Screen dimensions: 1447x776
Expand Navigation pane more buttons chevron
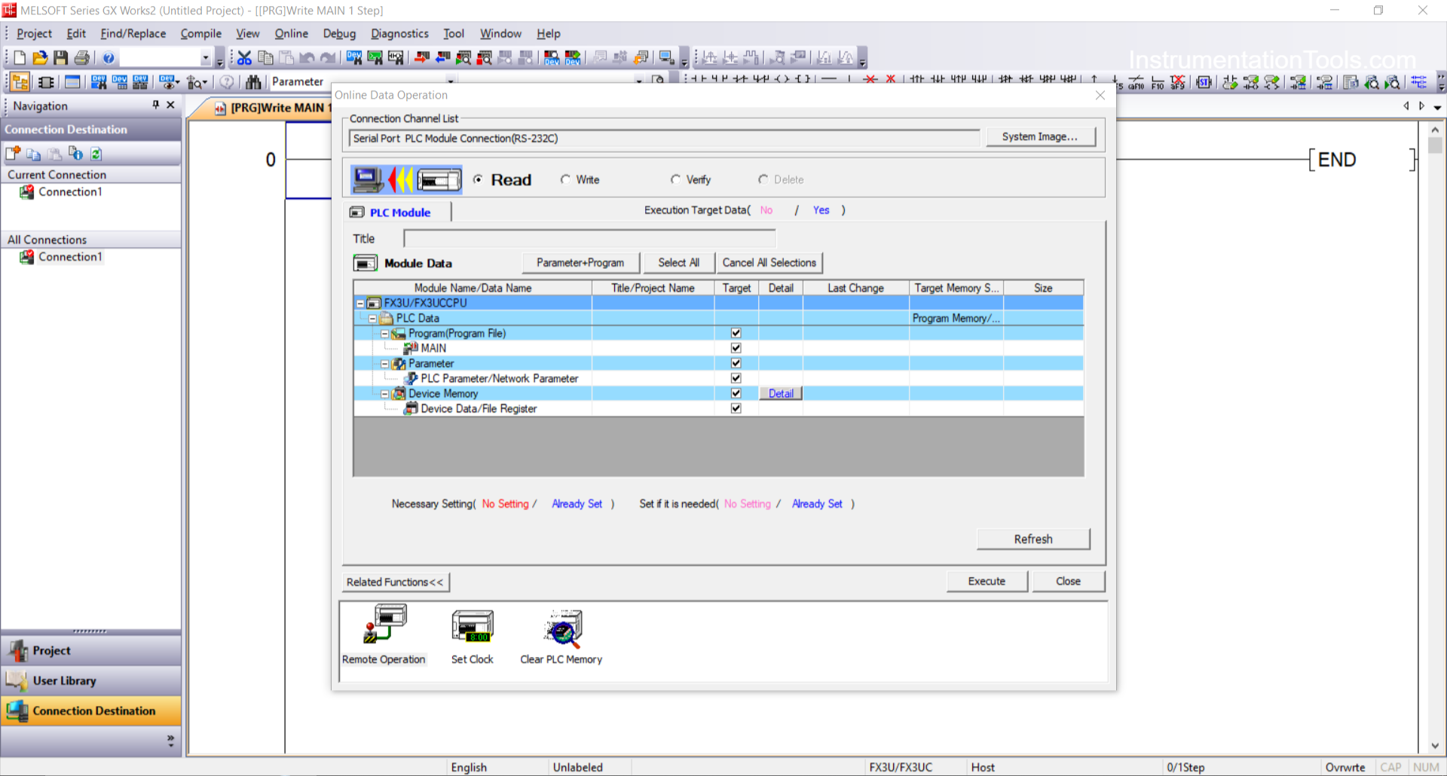tap(170, 741)
